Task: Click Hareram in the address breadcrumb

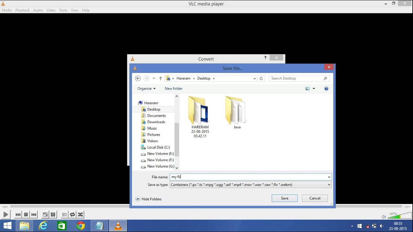Action: pyautogui.click(x=183, y=78)
